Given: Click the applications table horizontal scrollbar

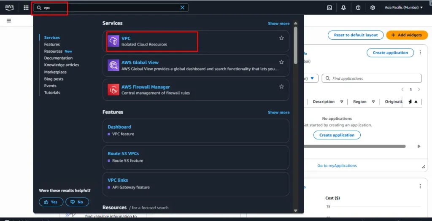Looking at the screenshot, I should click(x=354, y=146).
